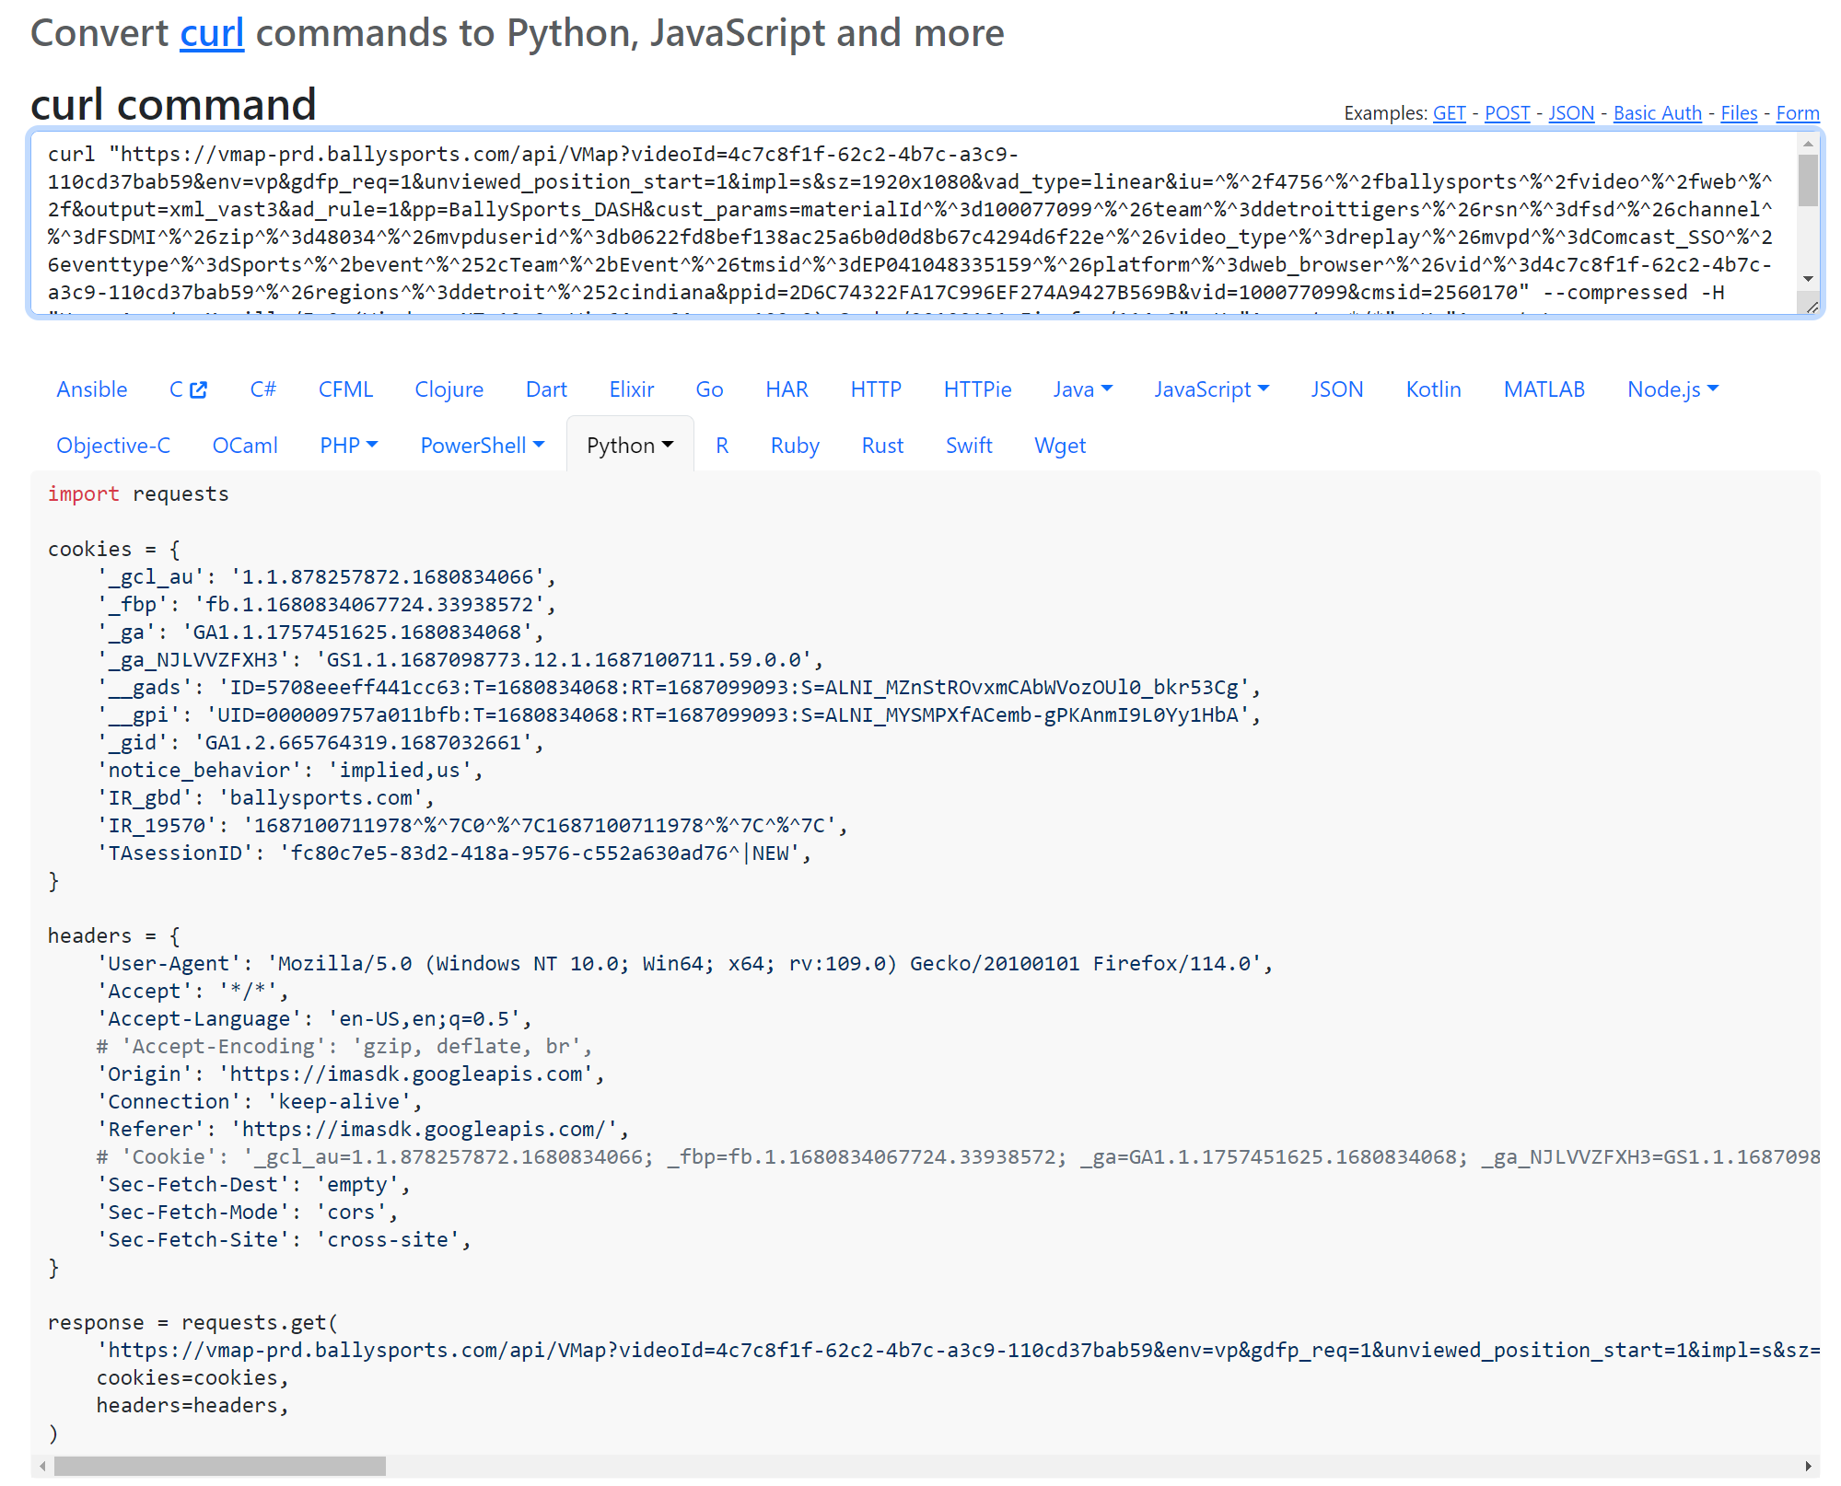Expand the PowerShell dropdown

click(x=482, y=446)
